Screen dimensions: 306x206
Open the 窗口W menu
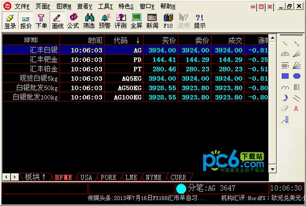click(147, 7)
